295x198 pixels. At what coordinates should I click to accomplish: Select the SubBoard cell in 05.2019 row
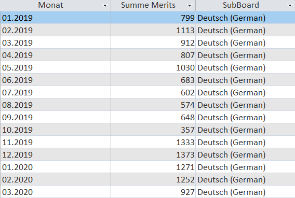pyautogui.click(x=245, y=67)
